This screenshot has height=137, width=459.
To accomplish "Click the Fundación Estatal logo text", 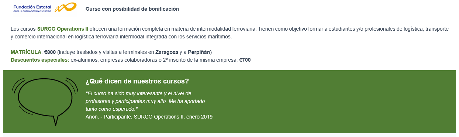I will click(33, 7).
